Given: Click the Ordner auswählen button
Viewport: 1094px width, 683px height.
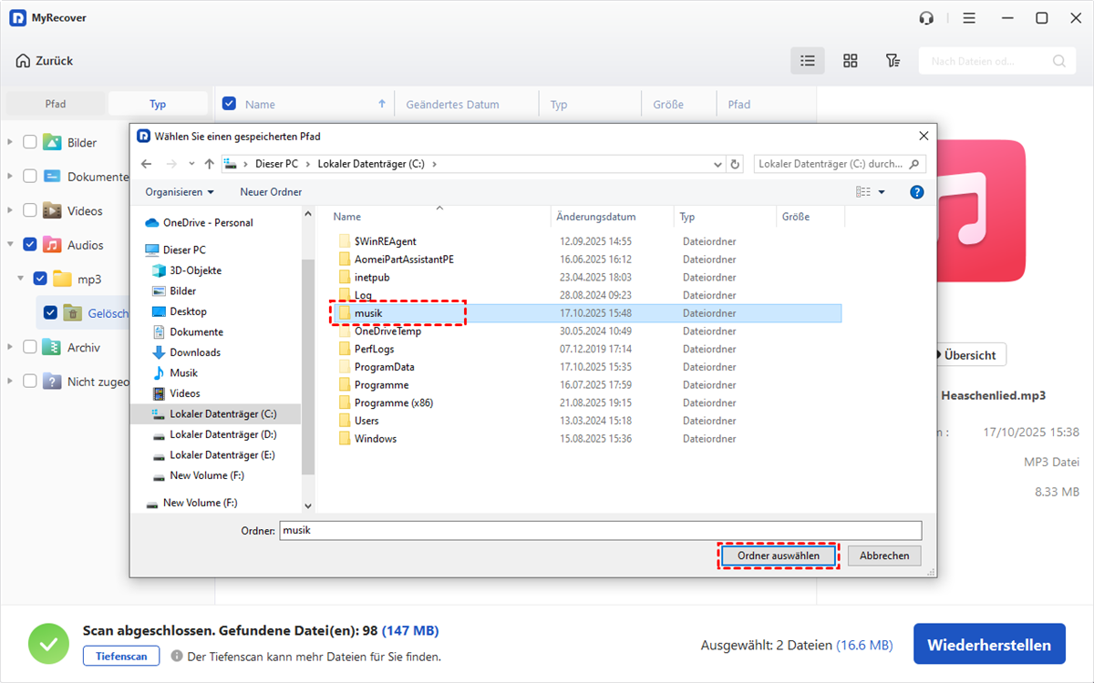Looking at the screenshot, I should pos(778,556).
